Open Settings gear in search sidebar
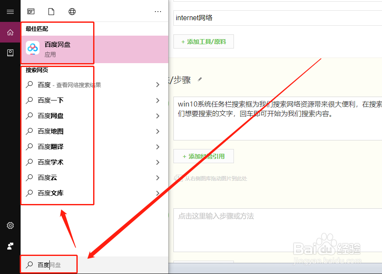 coord(10,225)
